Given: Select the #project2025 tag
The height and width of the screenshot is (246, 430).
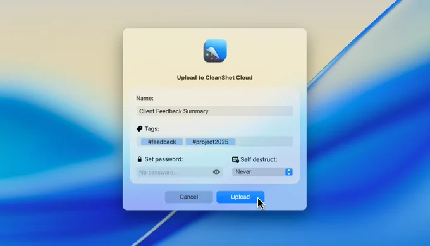Looking at the screenshot, I should [211, 142].
